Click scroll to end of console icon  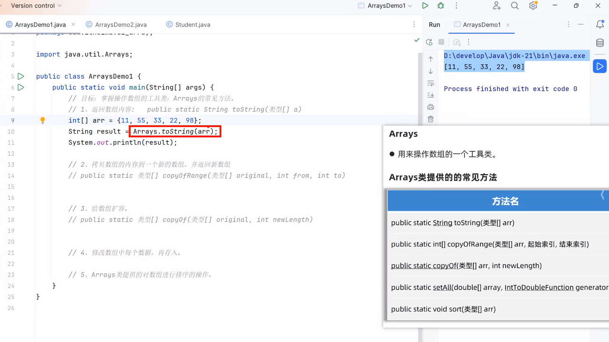(x=431, y=95)
